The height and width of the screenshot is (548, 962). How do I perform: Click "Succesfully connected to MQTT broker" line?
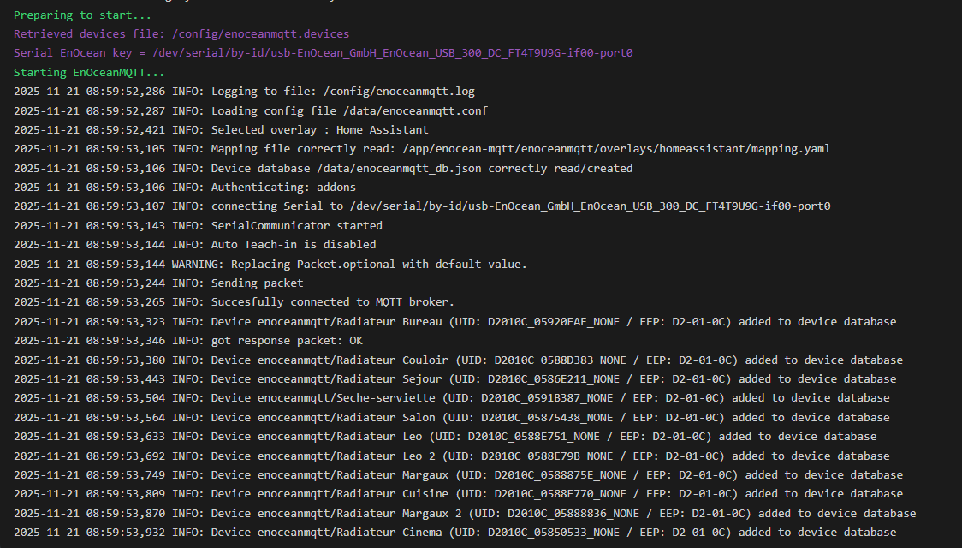(332, 302)
